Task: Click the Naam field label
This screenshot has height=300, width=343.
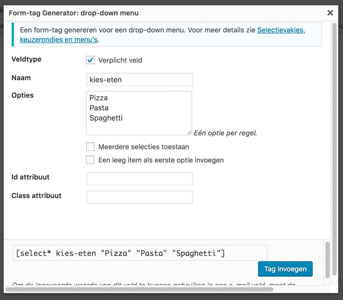Action: tap(21, 78)
